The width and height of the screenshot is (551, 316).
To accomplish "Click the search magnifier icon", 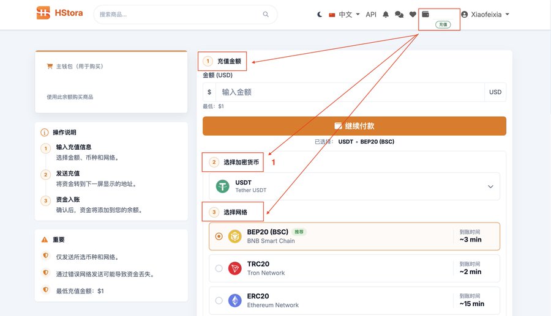I will [x=266, y=15].
